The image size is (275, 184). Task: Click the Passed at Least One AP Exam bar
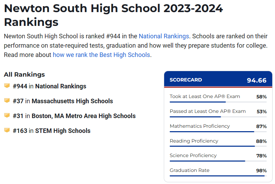218,117
